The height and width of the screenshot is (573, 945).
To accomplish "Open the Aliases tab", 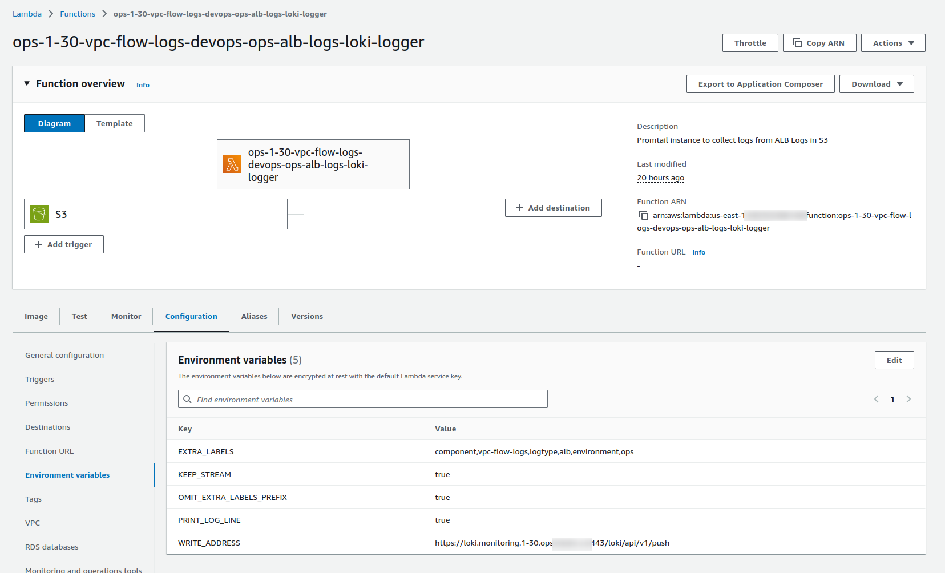I will [254, 316].
